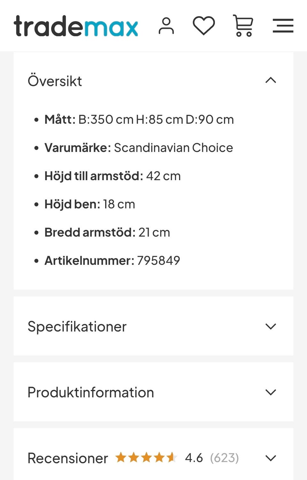Expand the Recensioner chevron arrow
This screenshot has height=480, width=307.
(x=271, y=458)
